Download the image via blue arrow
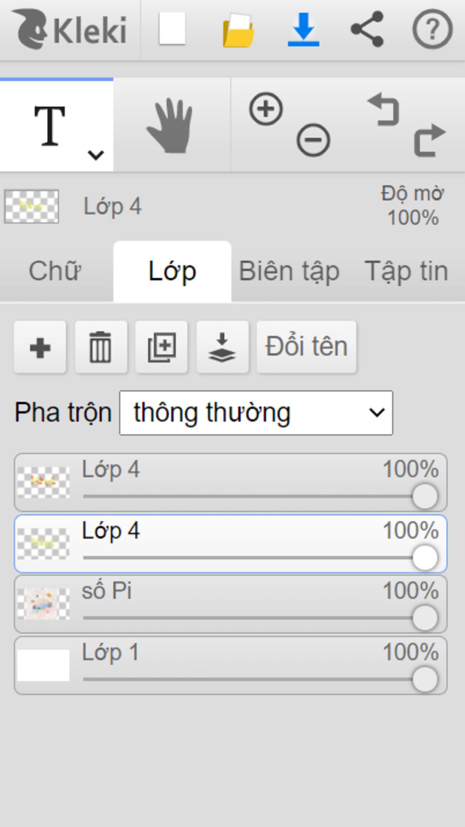 303,30
